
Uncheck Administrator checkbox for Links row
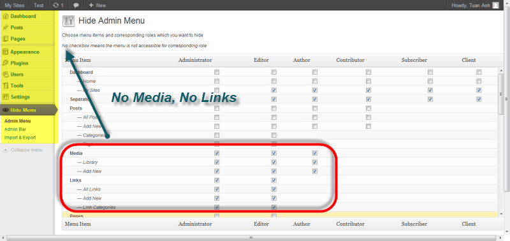(x=217, y=180)
